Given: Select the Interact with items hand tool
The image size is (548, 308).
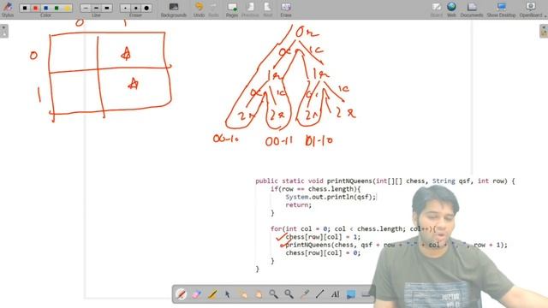Looking at the screenshot, I should 243,294.
